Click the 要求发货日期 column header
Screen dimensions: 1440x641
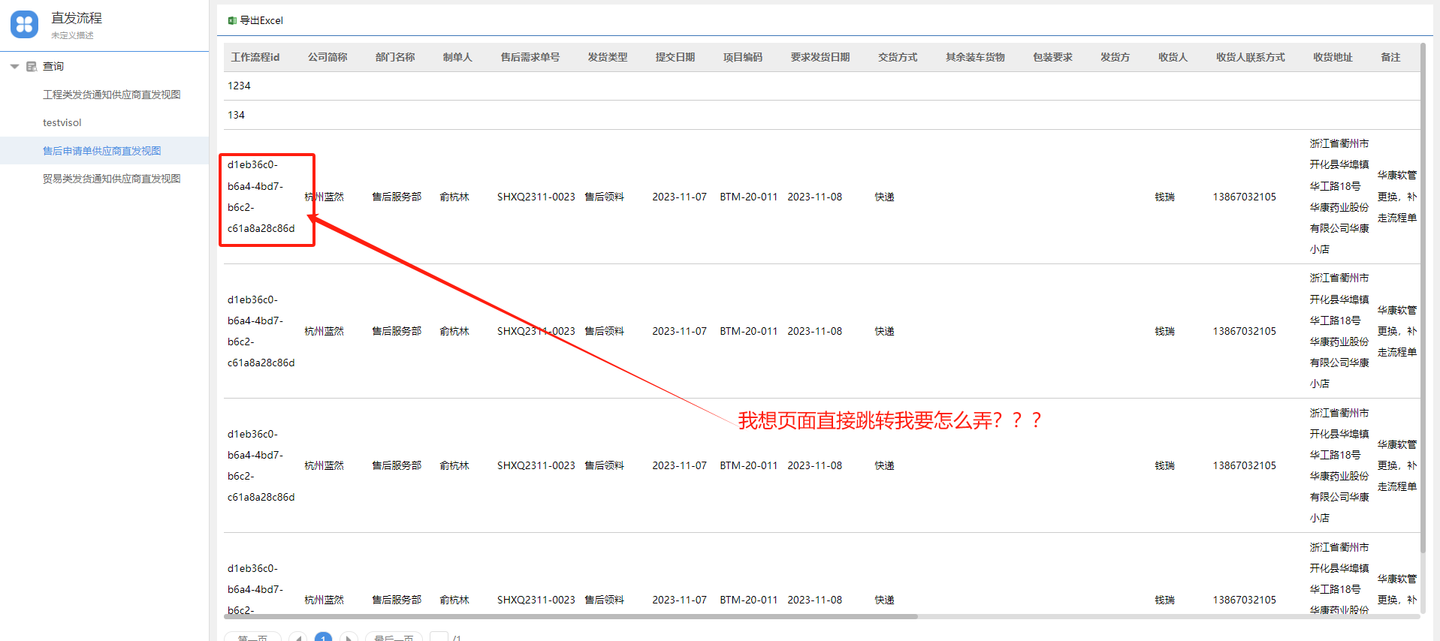(x=820, y=57)
